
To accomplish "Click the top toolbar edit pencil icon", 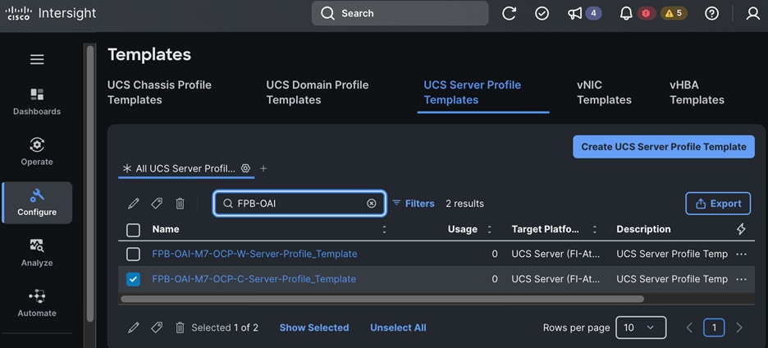I will [133, 204].
